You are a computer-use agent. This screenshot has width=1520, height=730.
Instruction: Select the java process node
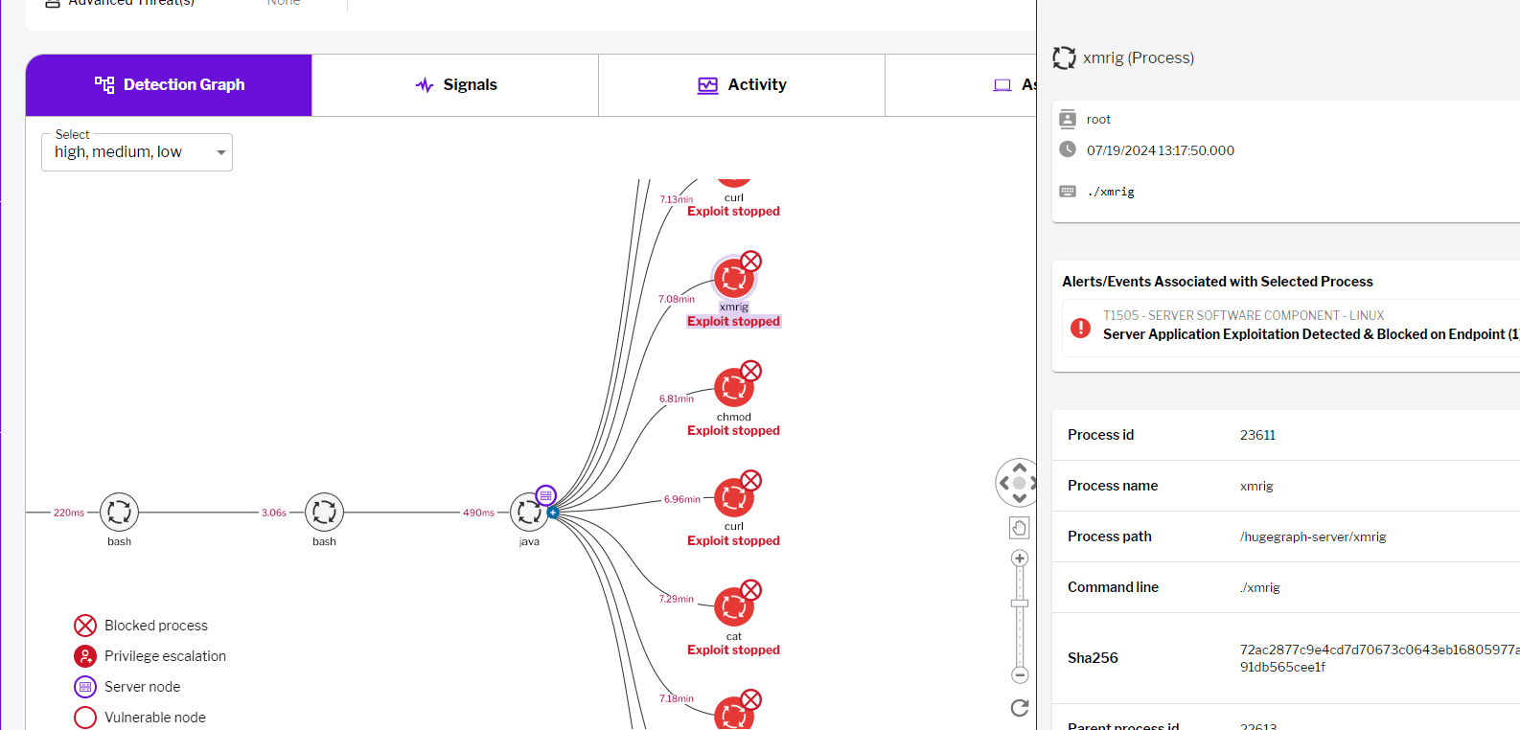529,513
